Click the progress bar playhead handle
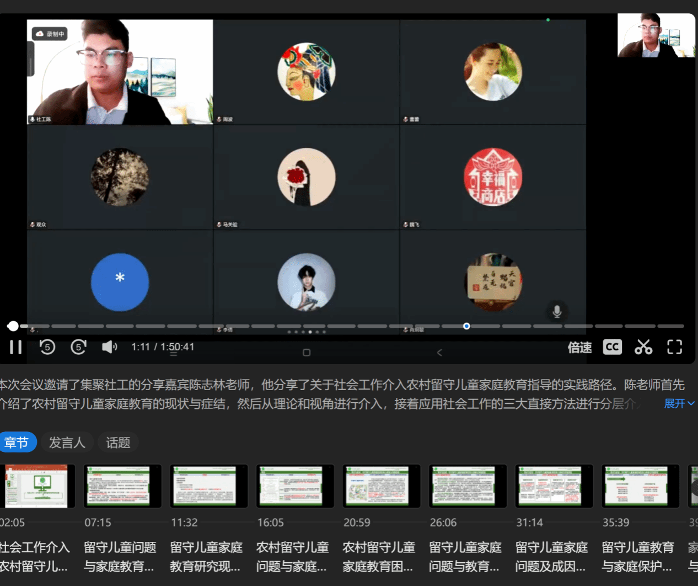 [x=13, y=326]
